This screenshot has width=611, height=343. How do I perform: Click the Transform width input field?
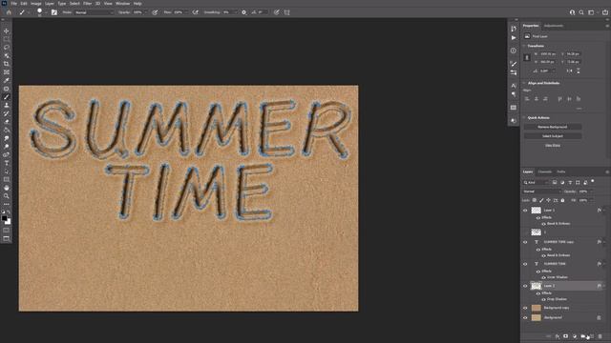click(548, 54)
